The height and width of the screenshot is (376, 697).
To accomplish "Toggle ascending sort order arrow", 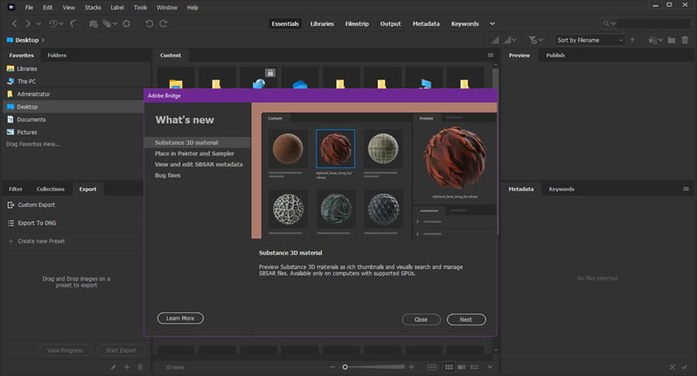I will (632, 40).
